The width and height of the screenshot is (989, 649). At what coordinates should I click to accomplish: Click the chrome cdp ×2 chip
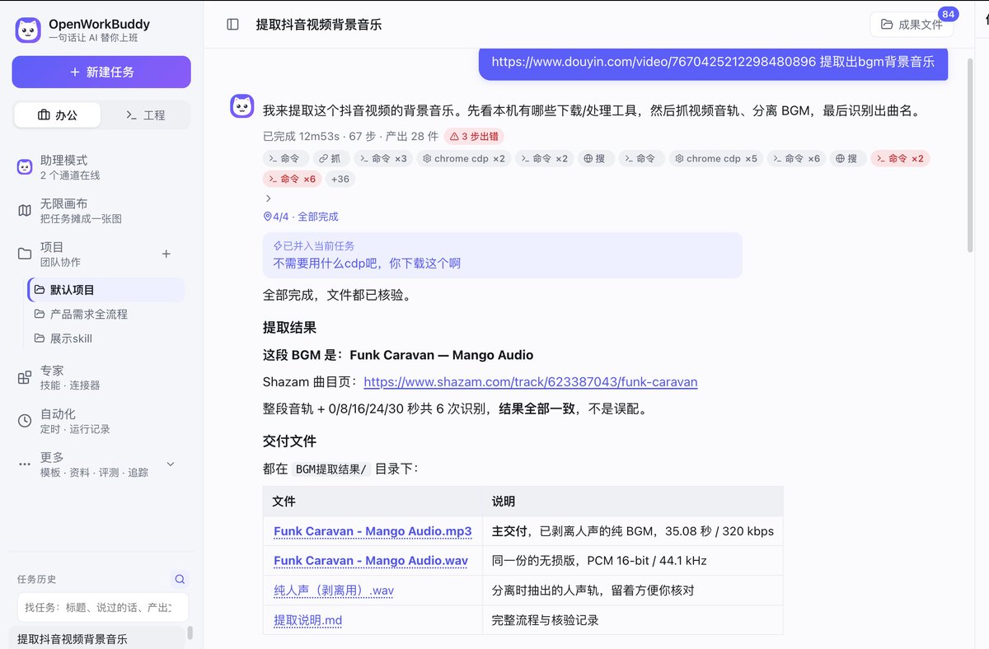pos(463,158)
